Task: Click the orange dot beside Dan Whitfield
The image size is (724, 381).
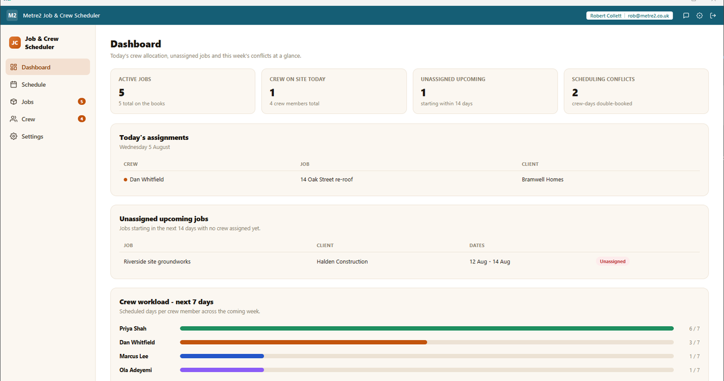Action: pos(125,179)
